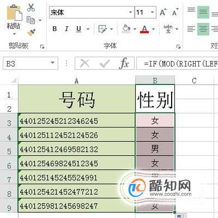
Task: Expand the font name dropdown arrow
Action: click(131, 12)
